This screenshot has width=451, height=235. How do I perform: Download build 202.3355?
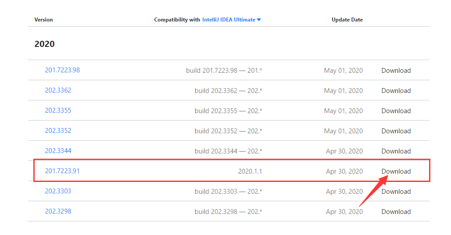[x=396, y=110]
